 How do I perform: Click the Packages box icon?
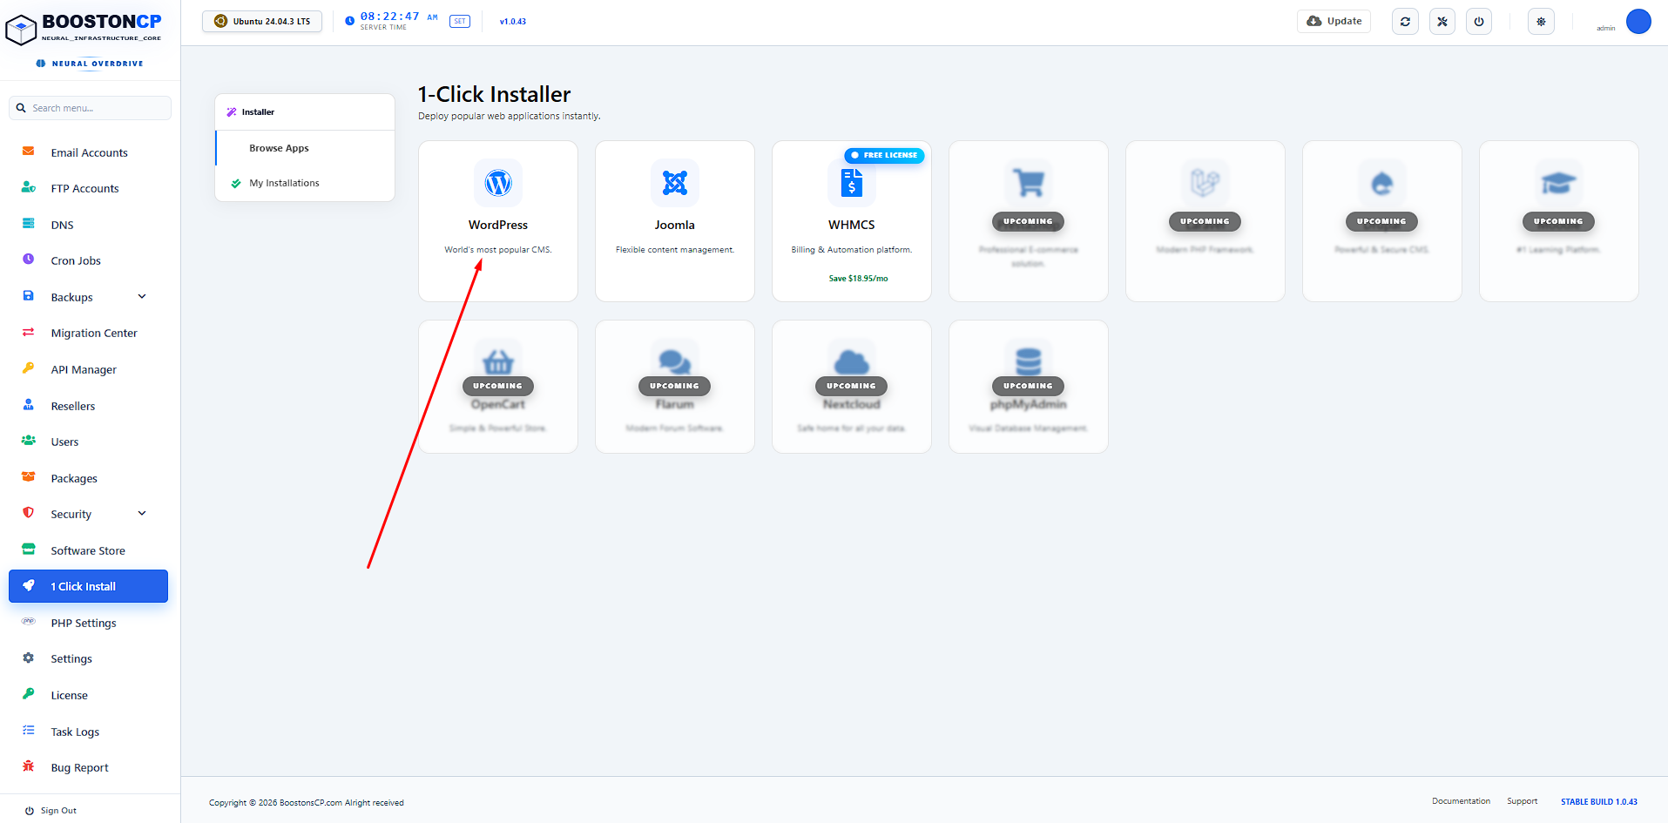[28, 477]
